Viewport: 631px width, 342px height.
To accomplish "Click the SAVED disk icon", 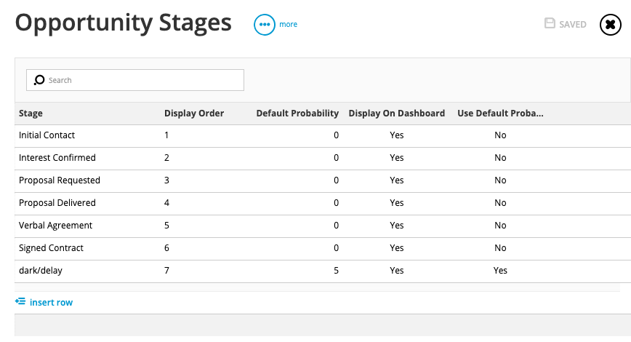I will point(550,23).
